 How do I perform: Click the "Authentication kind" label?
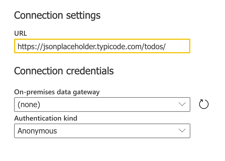coord(46,118)
